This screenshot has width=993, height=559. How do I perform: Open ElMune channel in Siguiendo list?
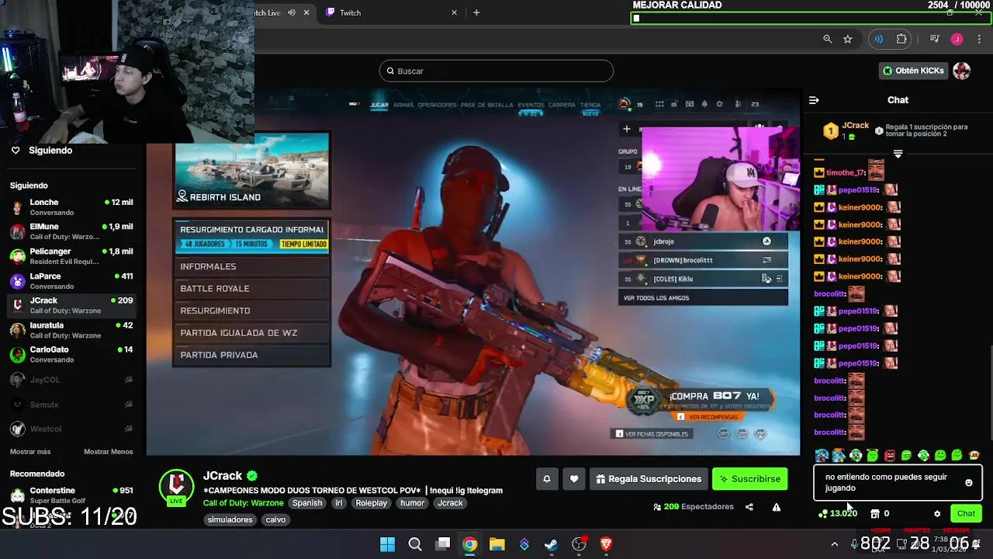pos(73,231)
